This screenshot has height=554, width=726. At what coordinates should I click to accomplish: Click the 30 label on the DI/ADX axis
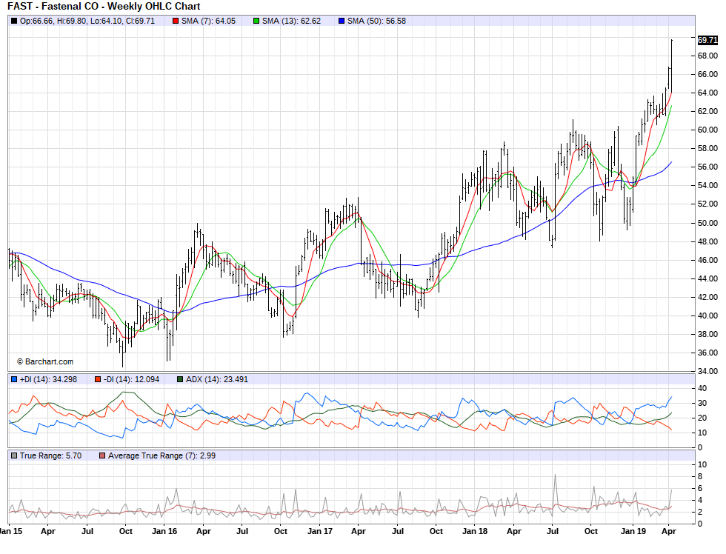click(x=702, y=403)
